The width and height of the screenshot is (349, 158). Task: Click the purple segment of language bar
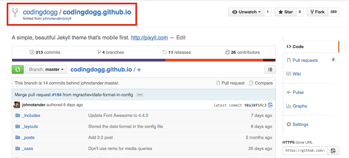(89, 60)
